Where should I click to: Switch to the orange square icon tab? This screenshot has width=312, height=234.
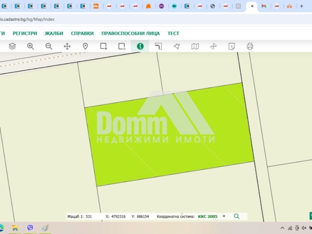(96, 6)
